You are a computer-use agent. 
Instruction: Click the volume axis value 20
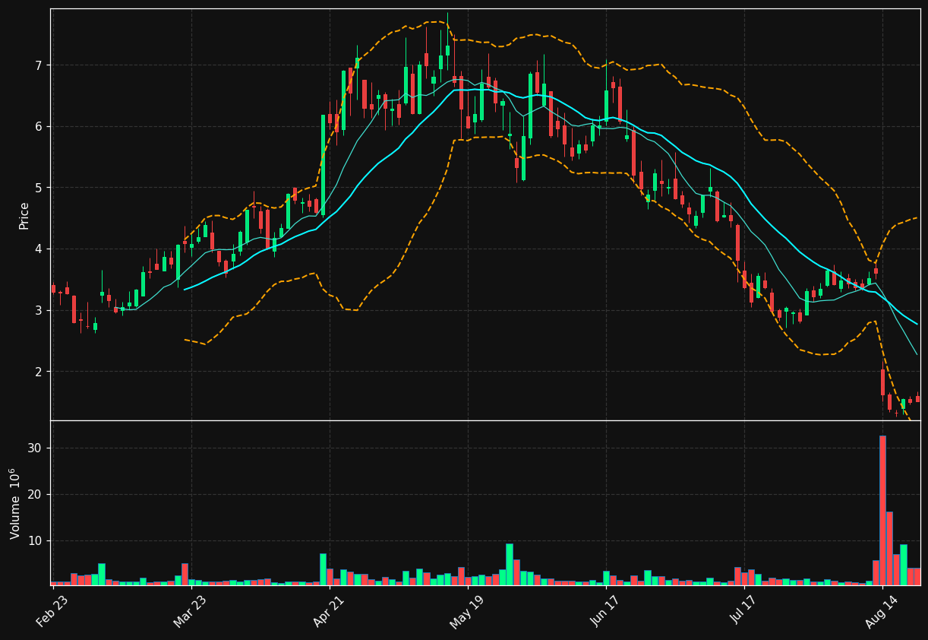tap(34, 495)
